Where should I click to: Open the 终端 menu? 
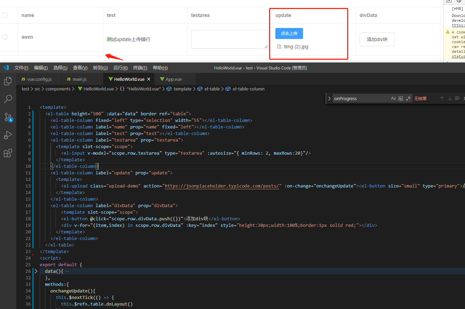pyautogui.click(x=140, y=68)
